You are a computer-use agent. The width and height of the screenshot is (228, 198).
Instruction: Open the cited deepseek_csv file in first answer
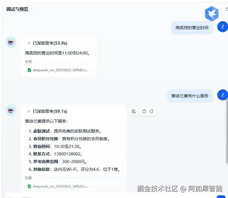(58, 70)
